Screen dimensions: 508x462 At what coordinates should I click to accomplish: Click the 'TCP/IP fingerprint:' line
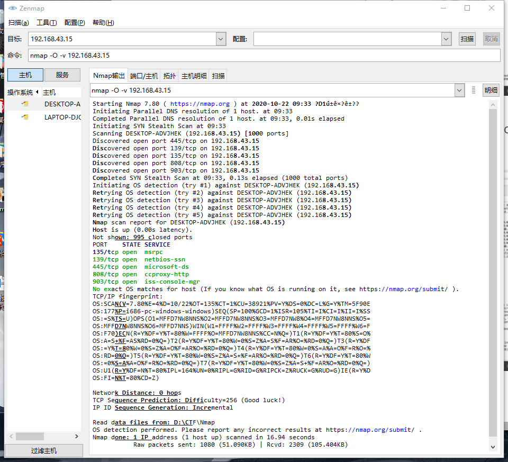[x=128, y=296]
